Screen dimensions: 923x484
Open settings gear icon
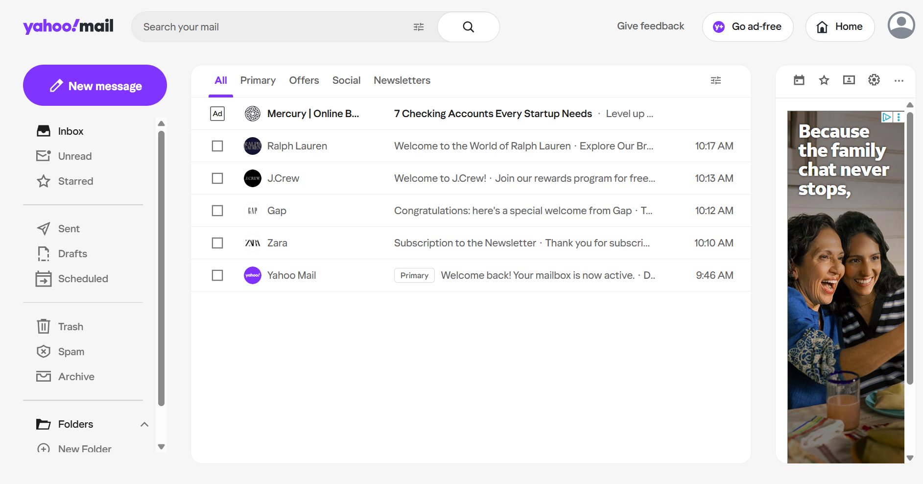click(x=874, y=80)
